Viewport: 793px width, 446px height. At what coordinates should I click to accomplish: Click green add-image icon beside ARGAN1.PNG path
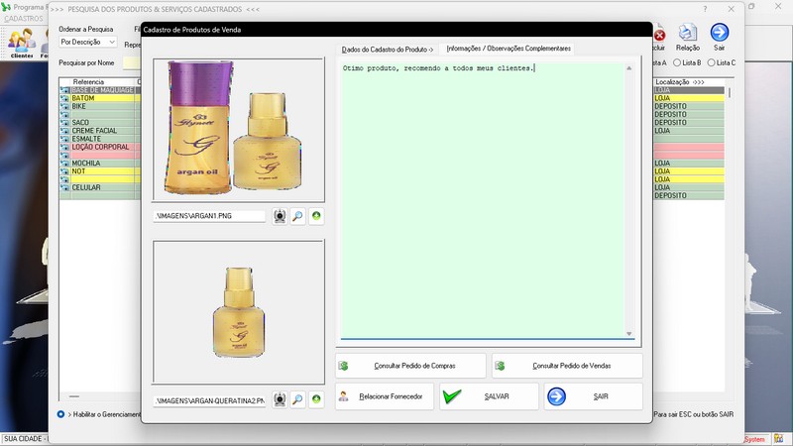[316, 216]
